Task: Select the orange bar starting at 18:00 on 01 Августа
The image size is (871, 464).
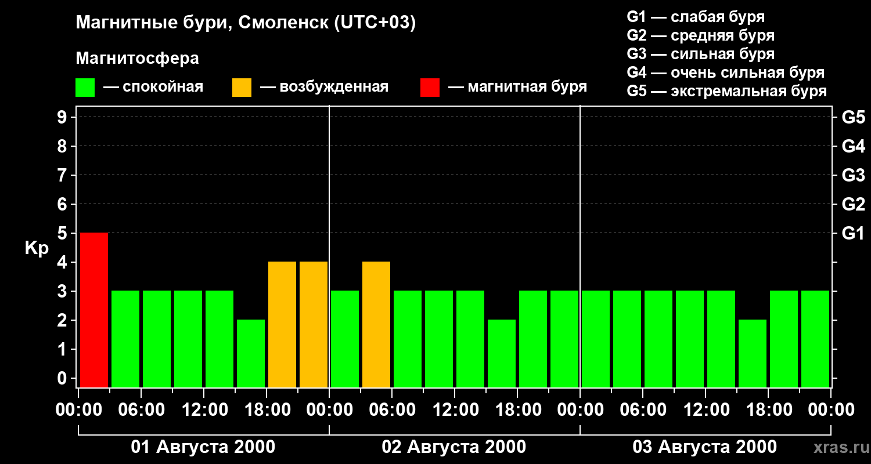Action: point(282,324)
